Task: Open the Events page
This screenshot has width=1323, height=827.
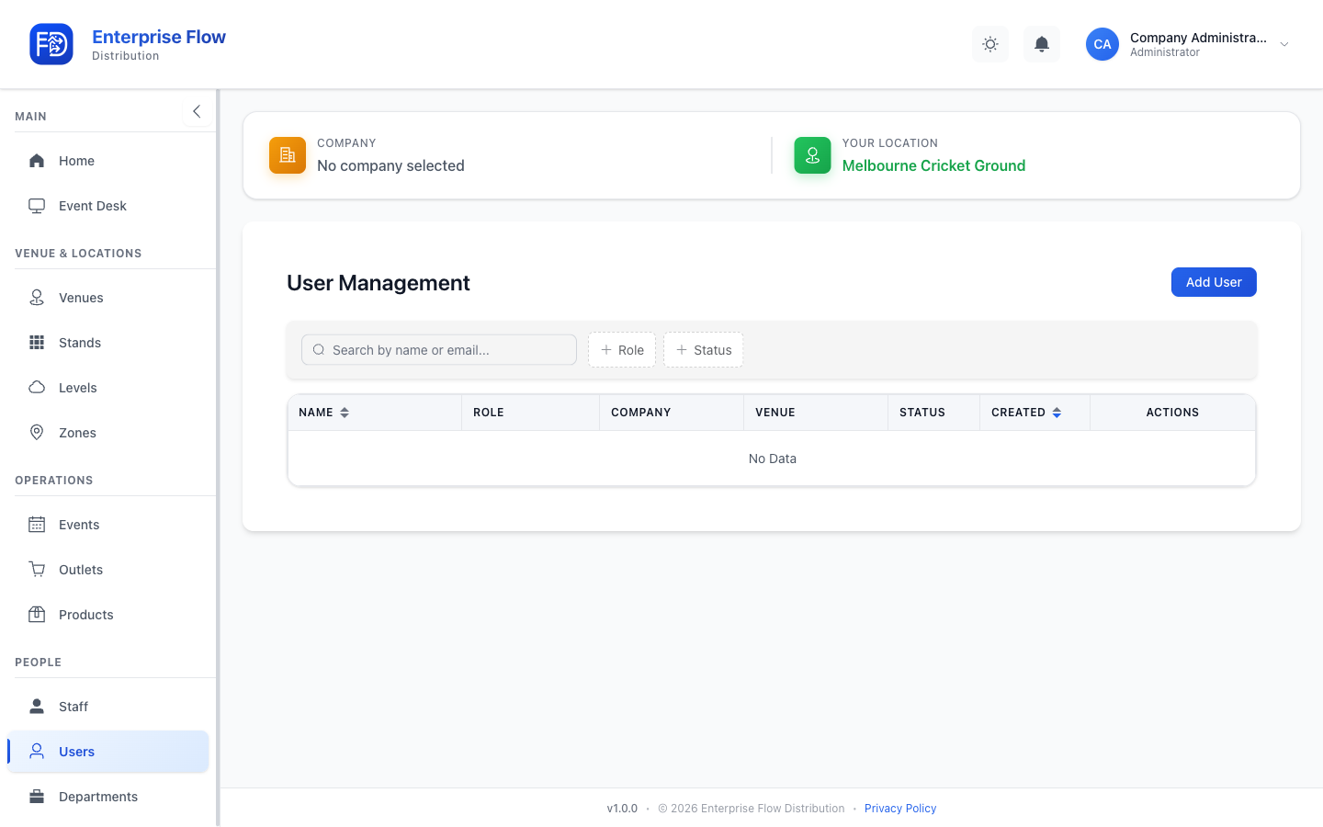Action: pyautogui.click(x=108, y=525)
